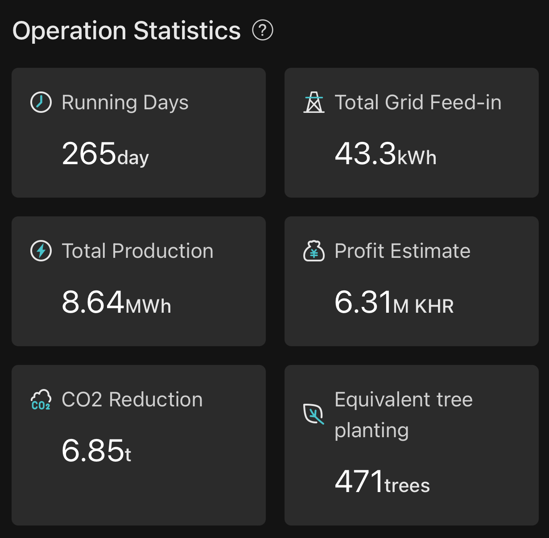Screen dimensions: 549x538
Task: Click the 6.31 M KHR value
Action: [394, 303]
